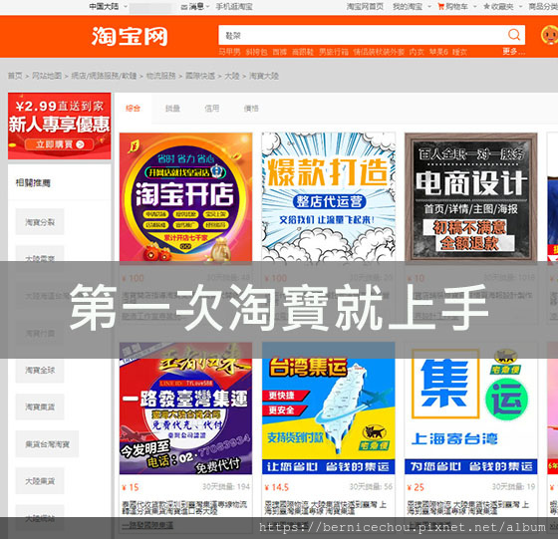Screen dimensions: 558x539
Task: Expand the 中国大陆 region dropdown
Action: coord(109,6)
